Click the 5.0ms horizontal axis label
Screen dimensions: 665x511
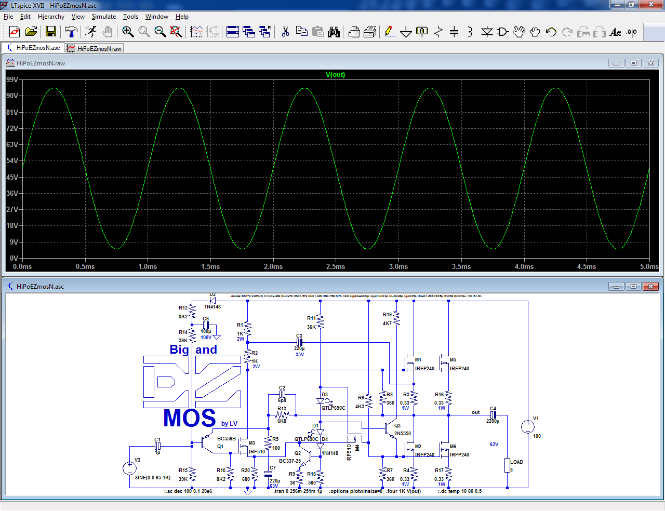coord(649,267)
